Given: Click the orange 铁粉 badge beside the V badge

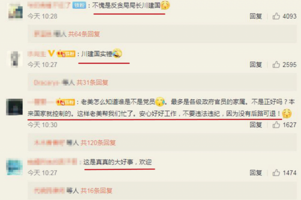Looking at the screenshot, I should point(66,54).
